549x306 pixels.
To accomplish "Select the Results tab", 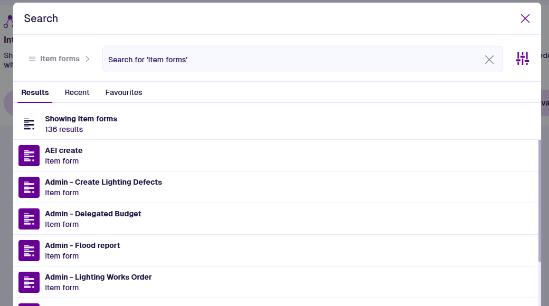I will click(x=35, y=92).
